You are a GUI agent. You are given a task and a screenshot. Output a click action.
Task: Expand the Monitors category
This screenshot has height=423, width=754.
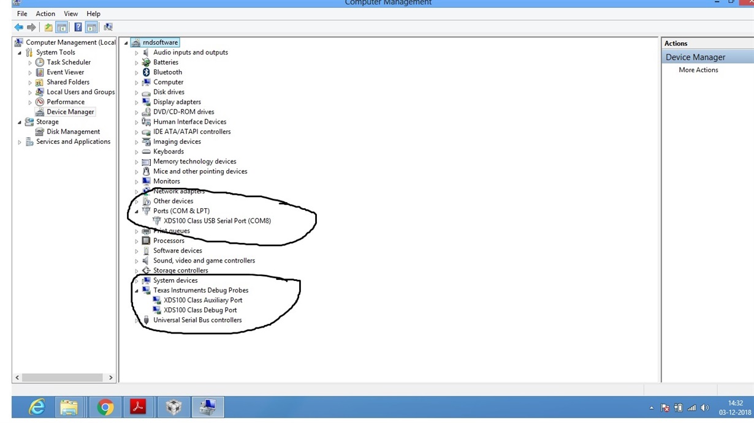tap(137, 182)
